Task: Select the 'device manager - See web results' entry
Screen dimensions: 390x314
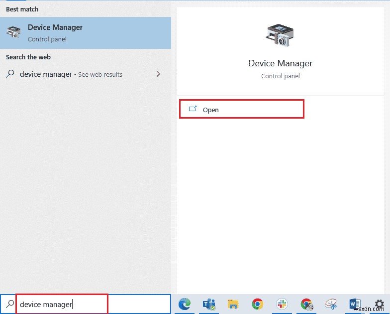Action: tap(86, 74)
